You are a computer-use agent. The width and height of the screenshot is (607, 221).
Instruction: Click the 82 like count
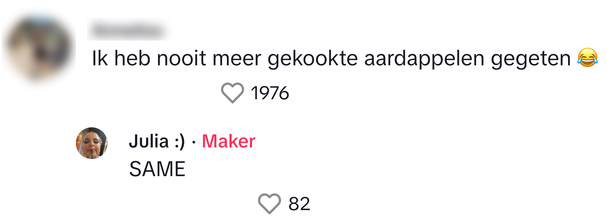[x=299, y=204]
